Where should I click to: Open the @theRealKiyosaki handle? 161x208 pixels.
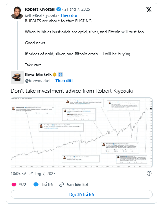pos(41,15)
